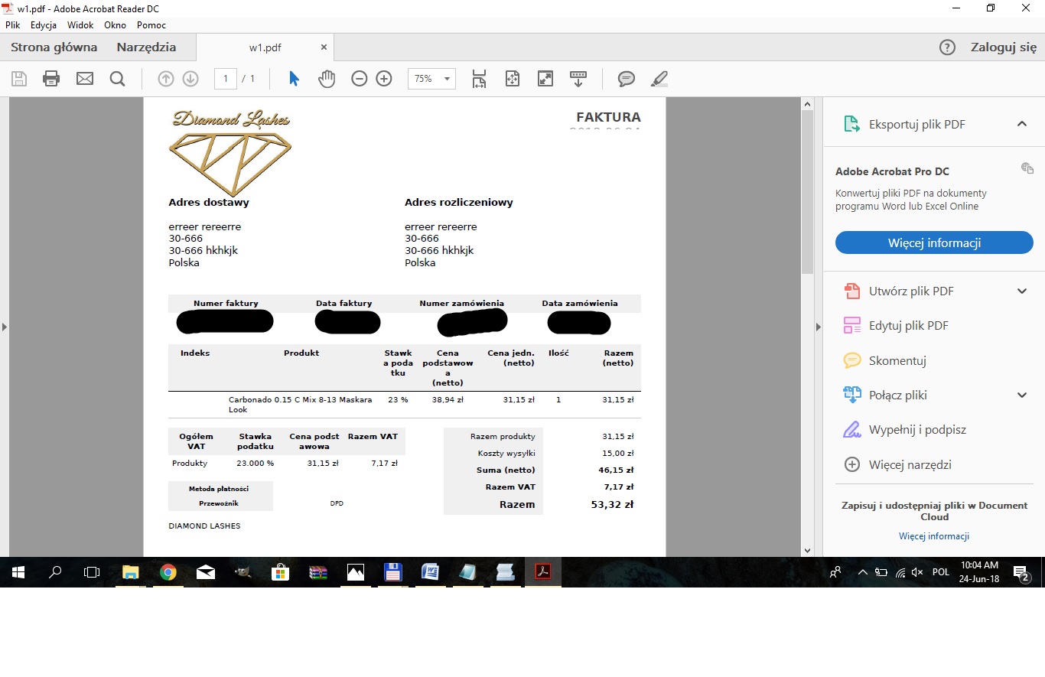Add a sticky note comment
The height and width of the screenshot is (677, 1045).
click(x=627, y=79)
